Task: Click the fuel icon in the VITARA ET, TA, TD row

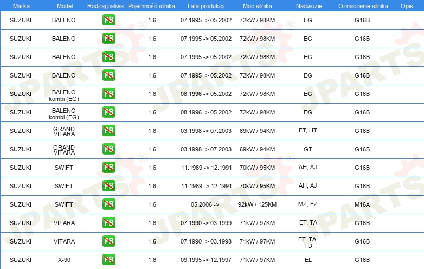Action: pyautogui.click(x=108, y=241)
